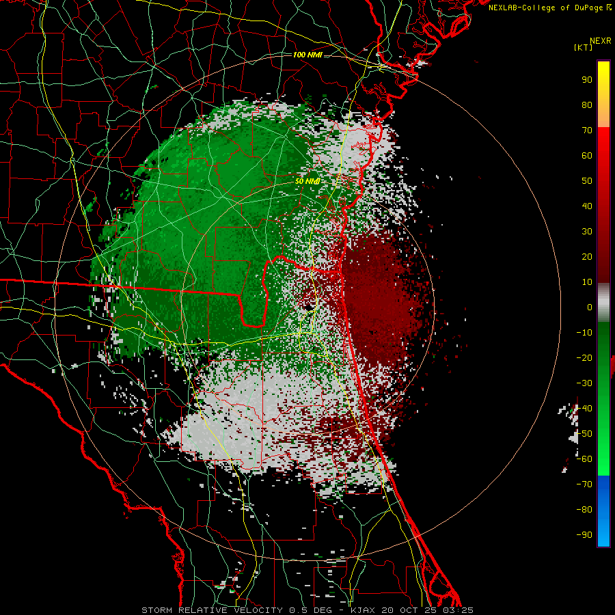Click the '100 NMI' range ring label
This screenshot has width=615, height=615.
coord(307,55)
